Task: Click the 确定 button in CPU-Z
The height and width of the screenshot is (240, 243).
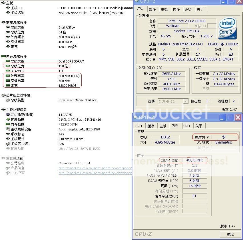Action: [x=230, y=234]
